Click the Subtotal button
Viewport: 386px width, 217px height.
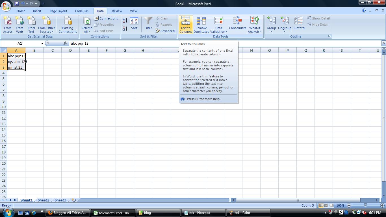pyautogui.click(x=299, y=23)
